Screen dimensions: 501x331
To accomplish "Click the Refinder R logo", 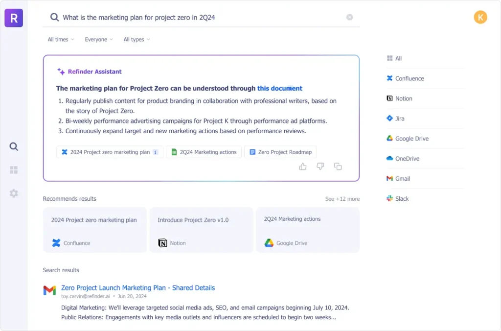I will tap(14, 18).
